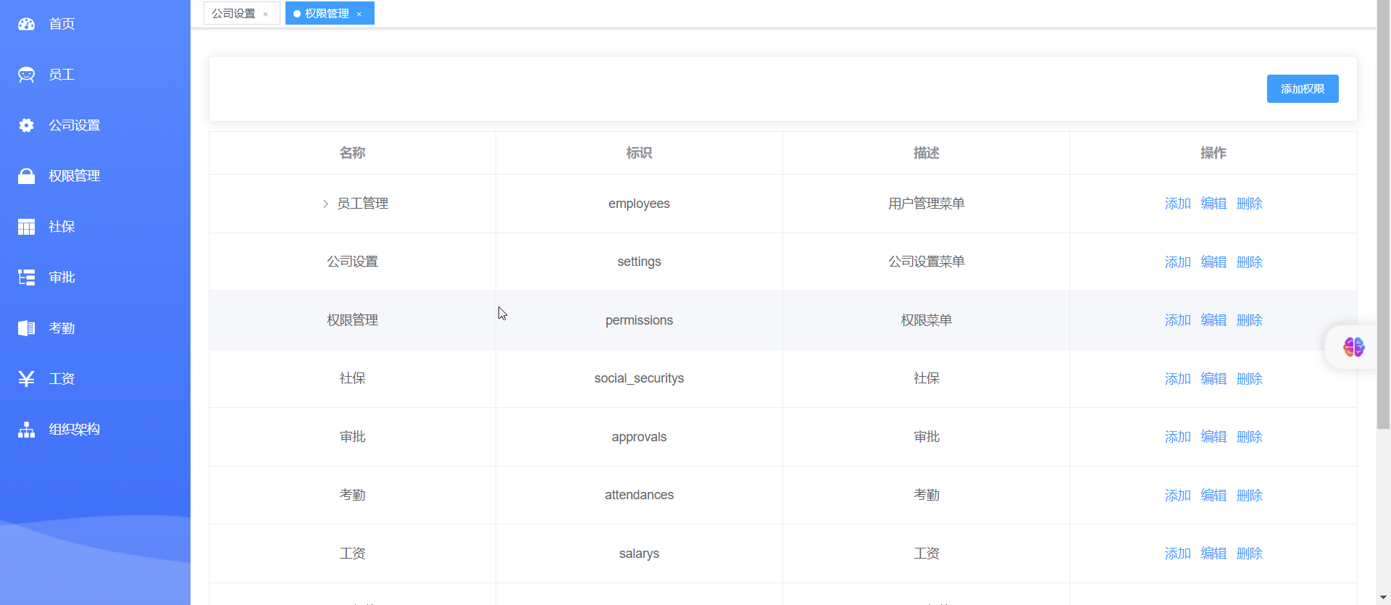Click 编辑 in the employees row
This screenshot has height=605, width=1391.
[1214, 204]
